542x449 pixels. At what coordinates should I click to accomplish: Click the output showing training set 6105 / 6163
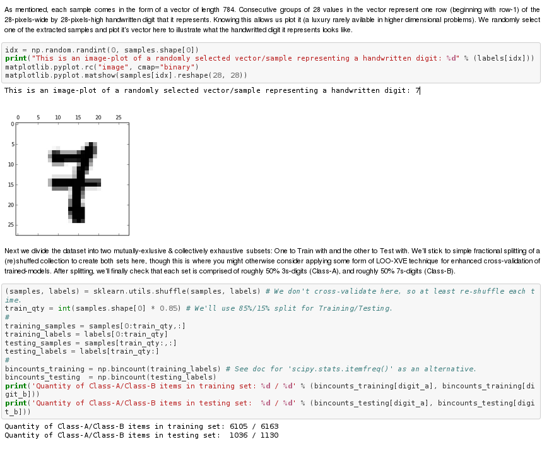pos(141,426)
